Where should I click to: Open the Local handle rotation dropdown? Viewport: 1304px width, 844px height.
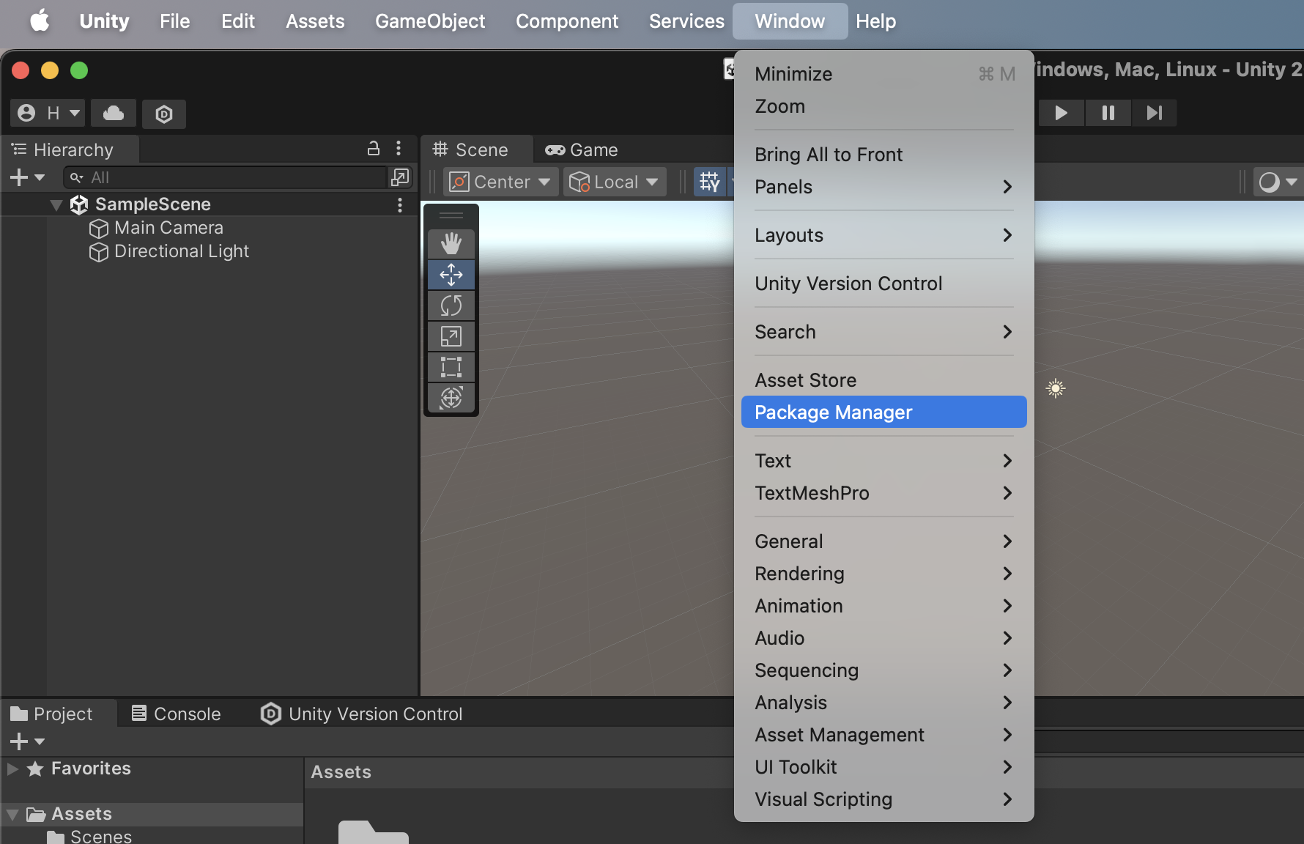coord(614,182)
